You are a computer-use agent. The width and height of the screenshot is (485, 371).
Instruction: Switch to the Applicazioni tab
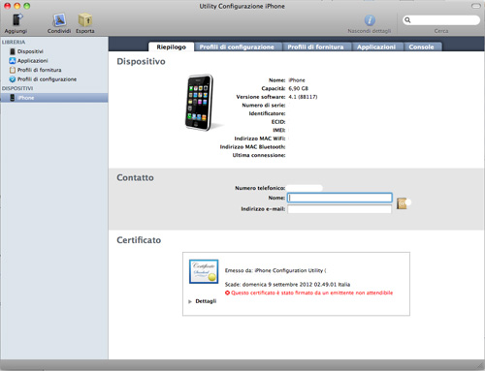coord(376,46)
